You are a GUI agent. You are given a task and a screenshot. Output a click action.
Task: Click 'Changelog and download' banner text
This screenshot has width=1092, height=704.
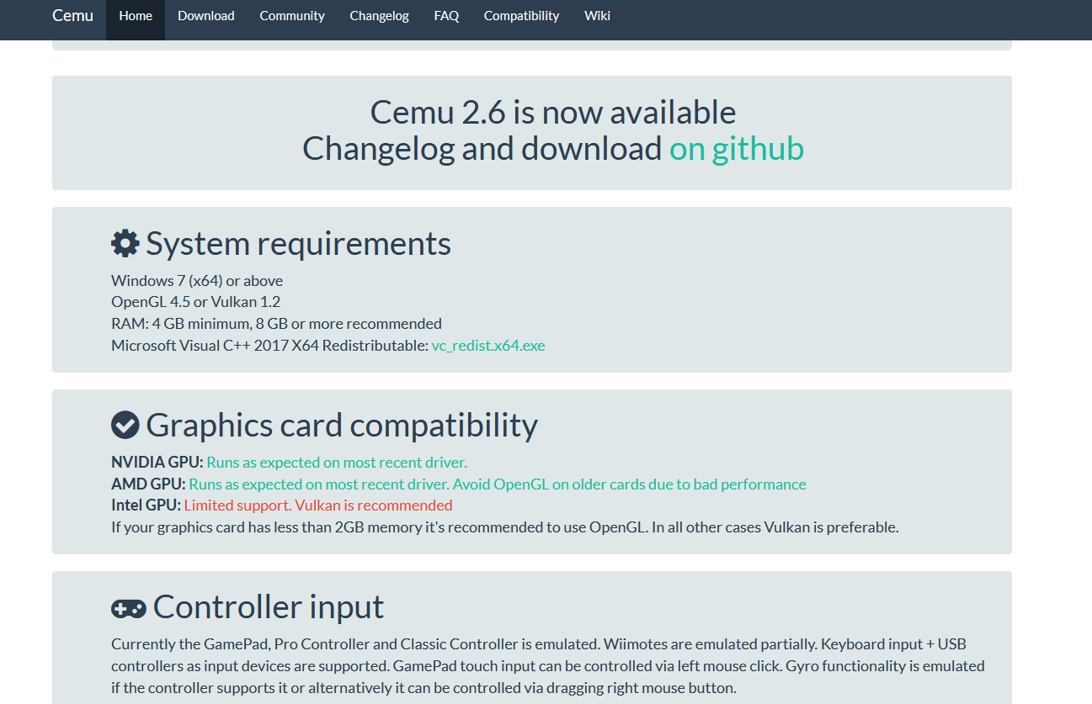click(482, 149)
